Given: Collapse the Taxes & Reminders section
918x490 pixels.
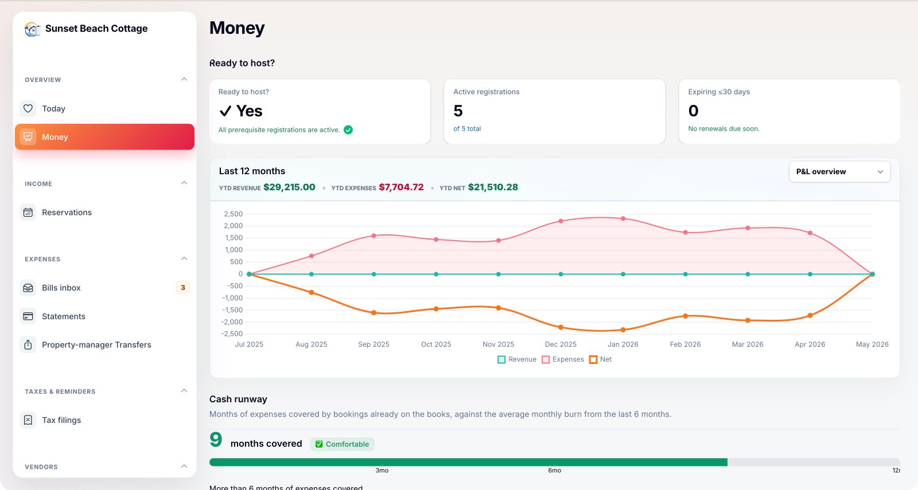Looking at the screenshot, I should (x=184, y=391).
